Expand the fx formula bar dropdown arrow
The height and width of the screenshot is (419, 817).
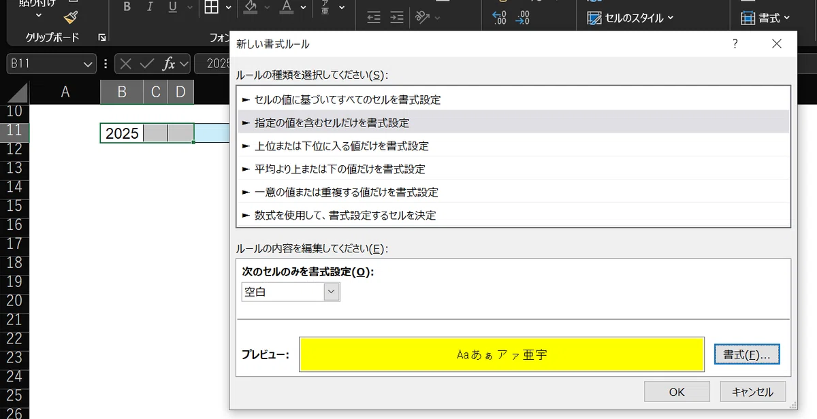pyautogui.click(x=184, y=64)
